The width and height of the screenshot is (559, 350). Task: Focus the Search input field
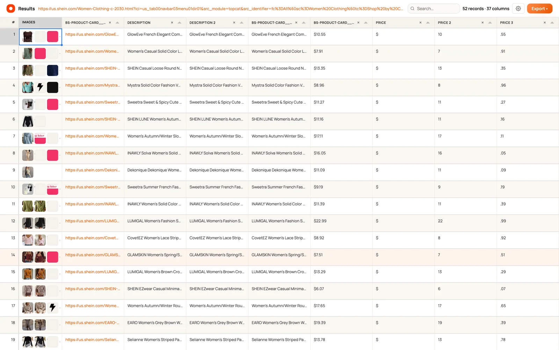(434, 9)
